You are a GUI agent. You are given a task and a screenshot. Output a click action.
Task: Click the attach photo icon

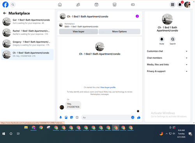click(x=66, y=118)
